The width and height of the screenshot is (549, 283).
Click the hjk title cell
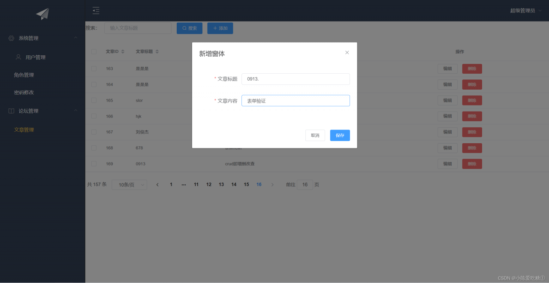pos(139,116)
